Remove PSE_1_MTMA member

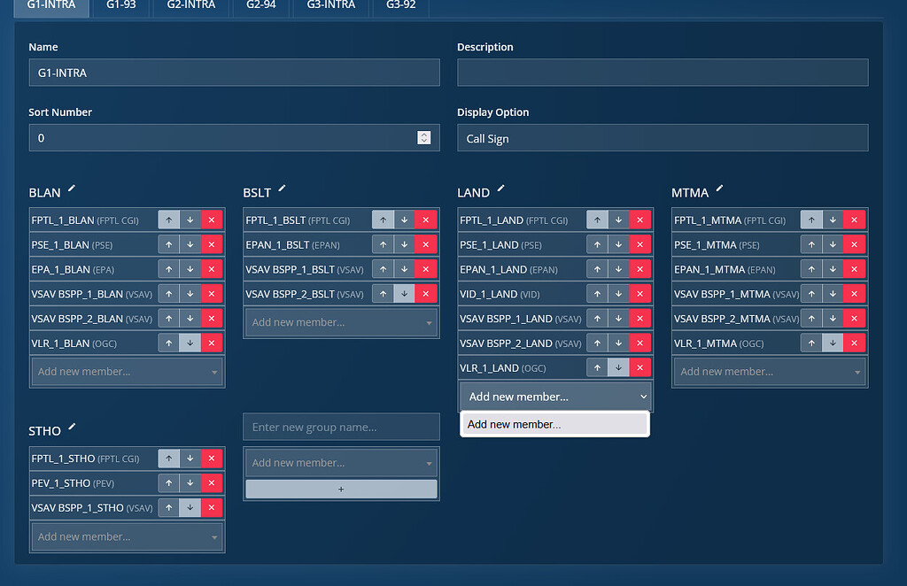[855, 244]
